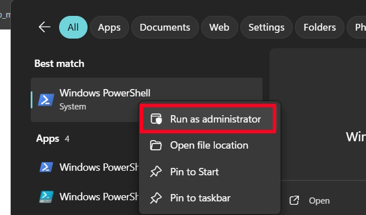Click the teal PowerShell ISE icon

pos(46,197)
